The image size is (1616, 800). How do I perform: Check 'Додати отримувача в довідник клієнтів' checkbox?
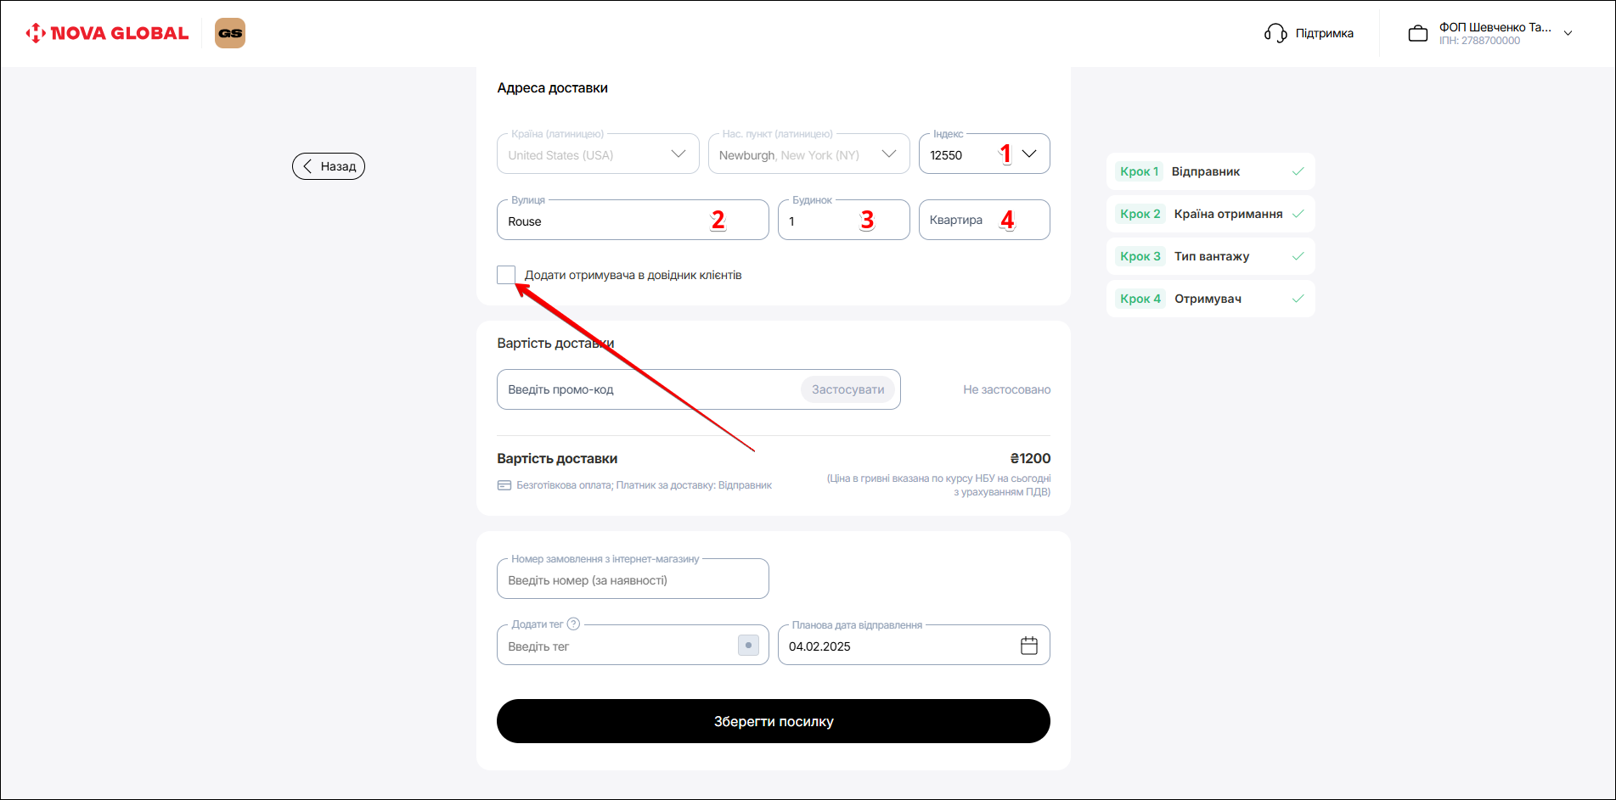point(506,275)
